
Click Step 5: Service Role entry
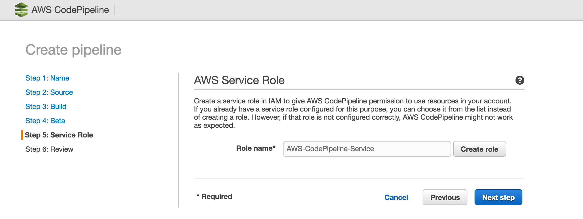tap(59, 135)
